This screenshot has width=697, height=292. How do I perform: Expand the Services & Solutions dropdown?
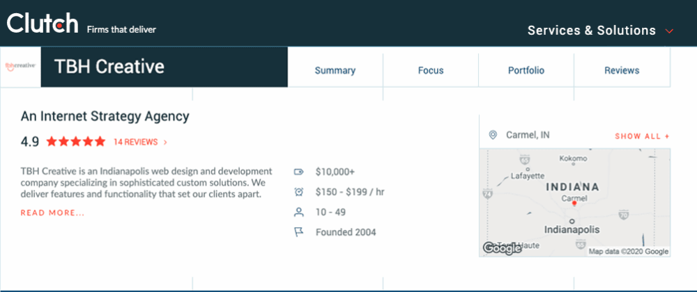(600, 31)
